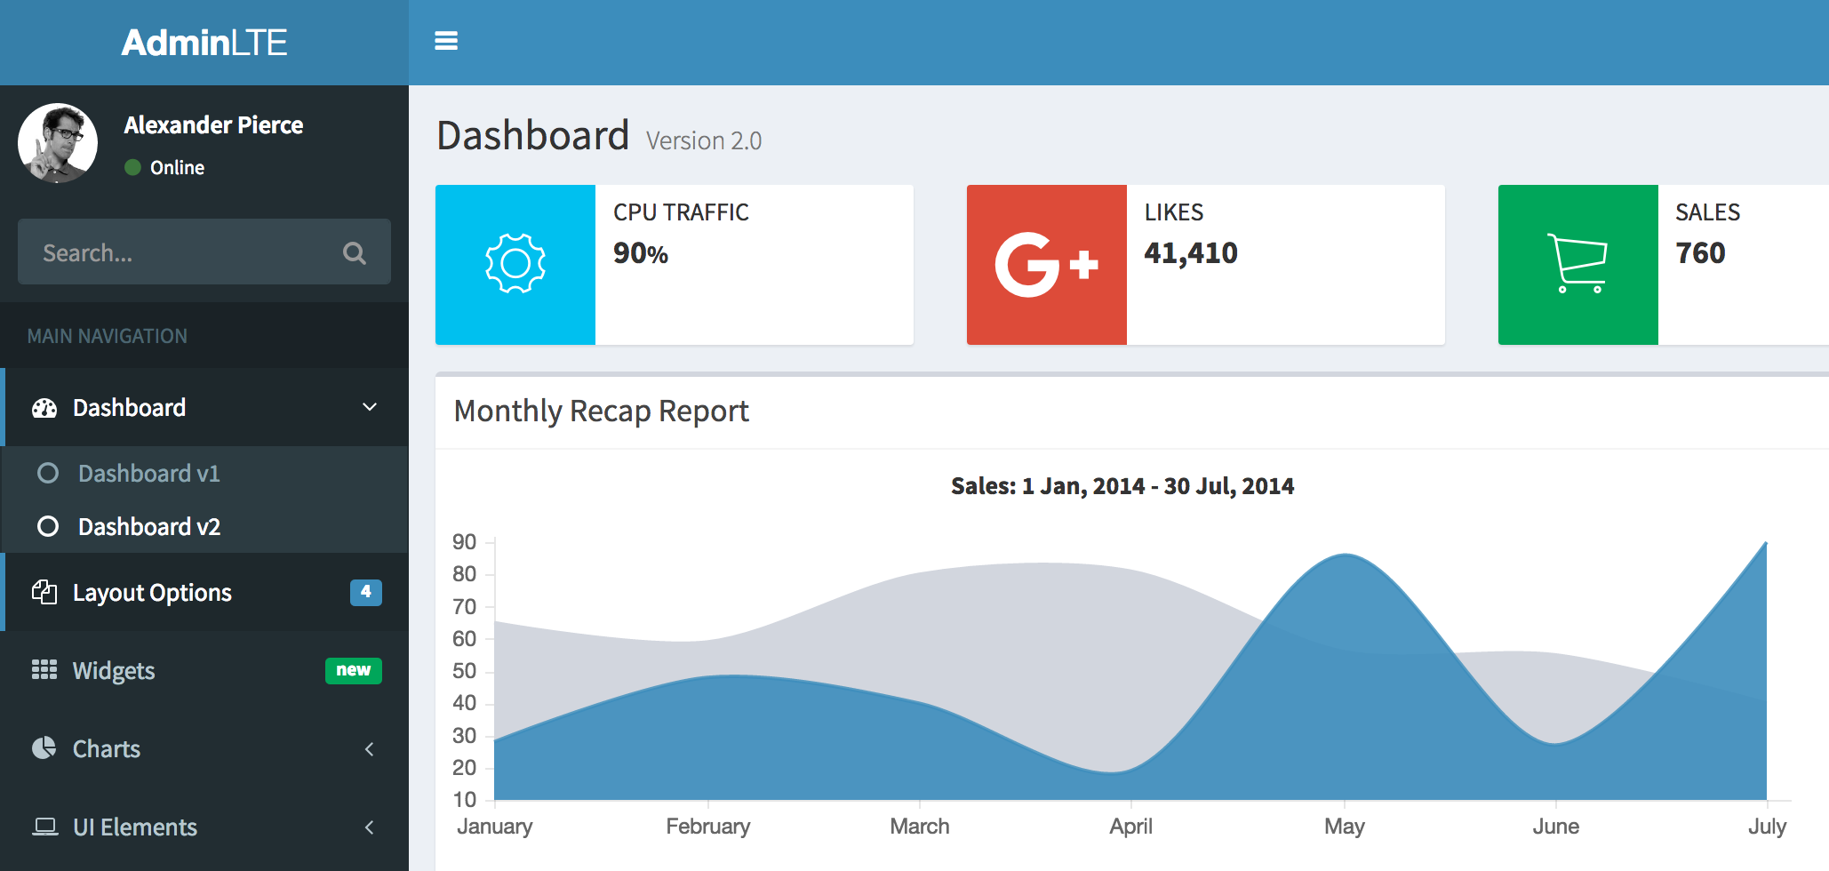The width and height of the screenshot is (1829, 871).
Task: Click the Sales date range chart title
Action: coord(1122,486)
